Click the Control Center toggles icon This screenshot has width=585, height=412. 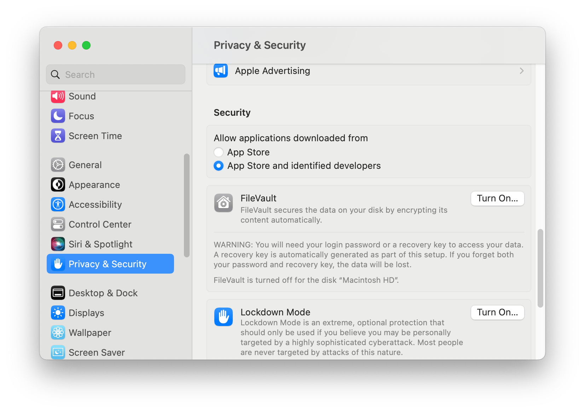58,224
